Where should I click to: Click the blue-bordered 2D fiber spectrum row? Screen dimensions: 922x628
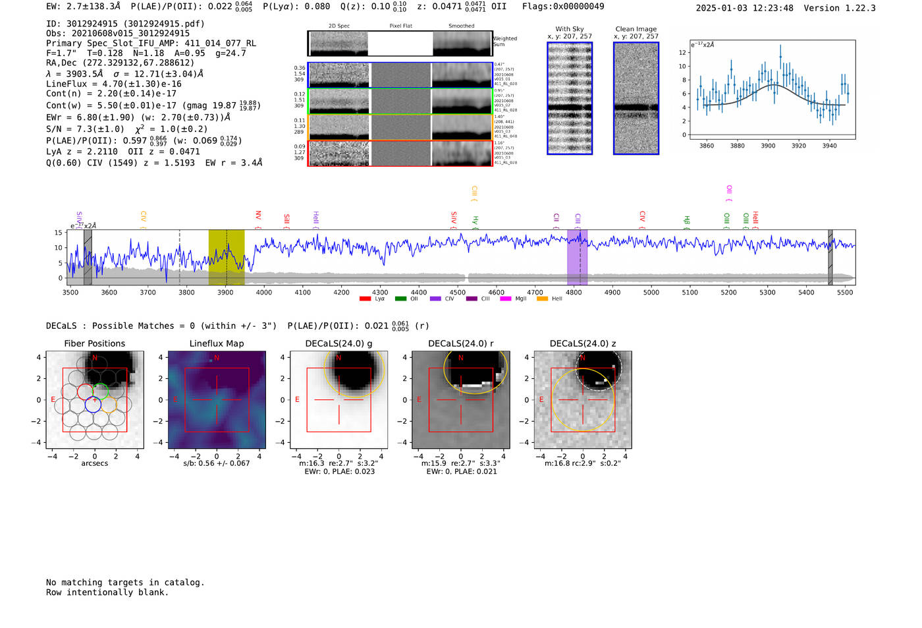(400, 75)
